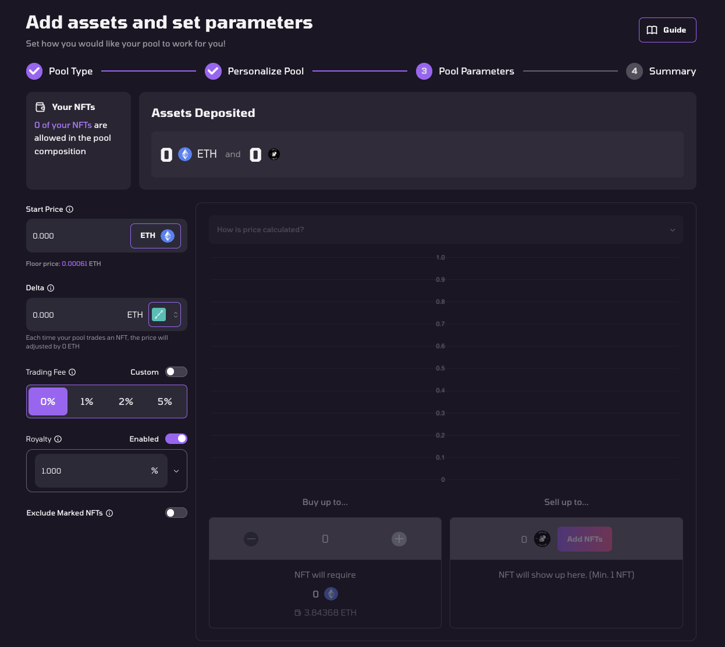This screenshot has height=647, width=725.
Task: Toggle Exclude Marked NFTs switch
Action: point(176,513)
